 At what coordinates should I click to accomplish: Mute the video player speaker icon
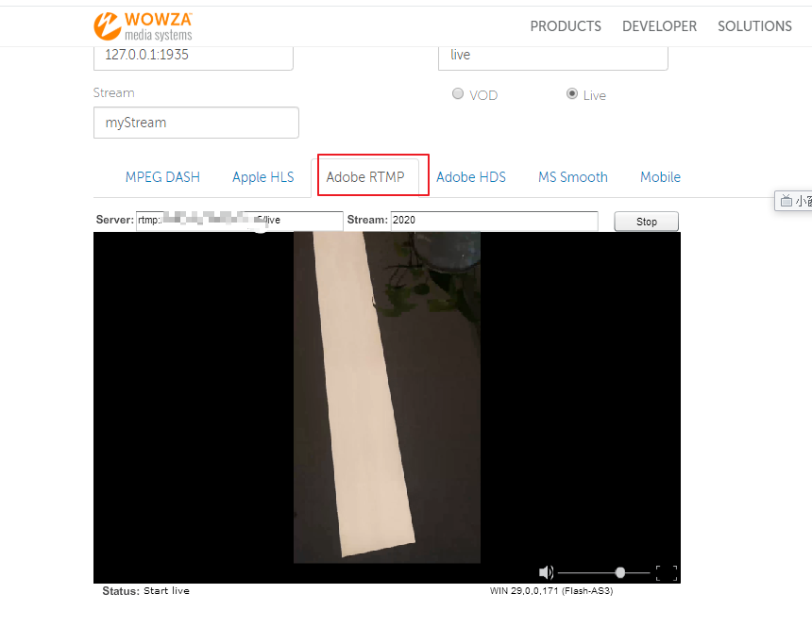tap(546, 572)
